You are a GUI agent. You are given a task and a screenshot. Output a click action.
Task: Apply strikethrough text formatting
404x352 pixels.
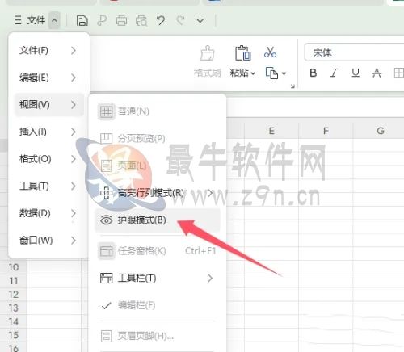pos(377,73)
